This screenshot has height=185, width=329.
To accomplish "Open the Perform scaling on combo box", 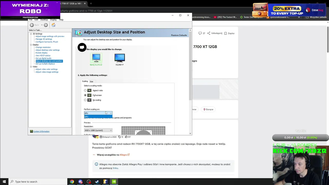I will coord(98,113).
